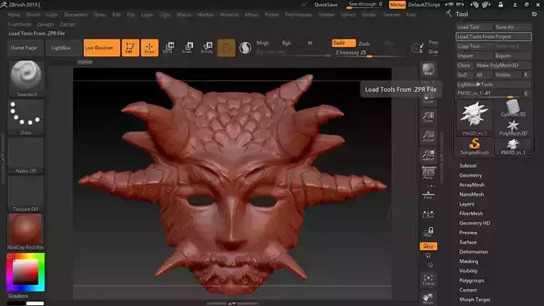Click QuickSave button
The height and width of the screenshot is (306, 544).
point(325,5)
